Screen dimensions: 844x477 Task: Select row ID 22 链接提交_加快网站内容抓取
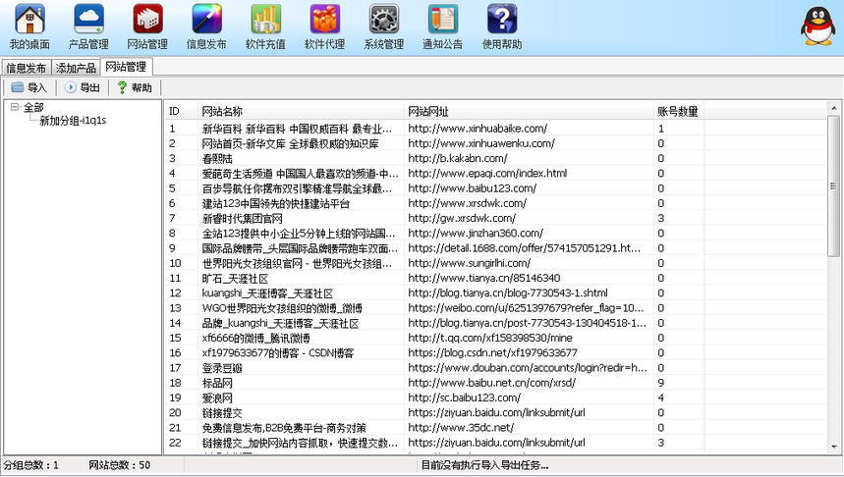pyautogui.click(x=496, y=443)
